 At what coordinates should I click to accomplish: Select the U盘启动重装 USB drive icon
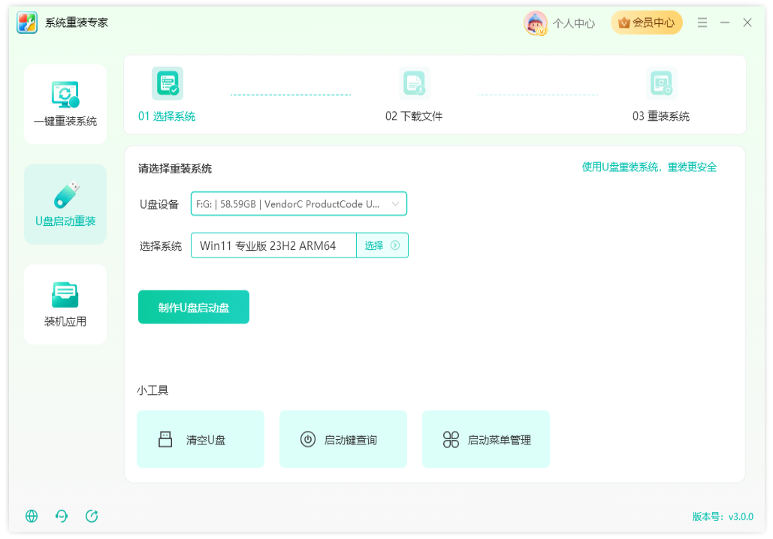tap(66, 194)
